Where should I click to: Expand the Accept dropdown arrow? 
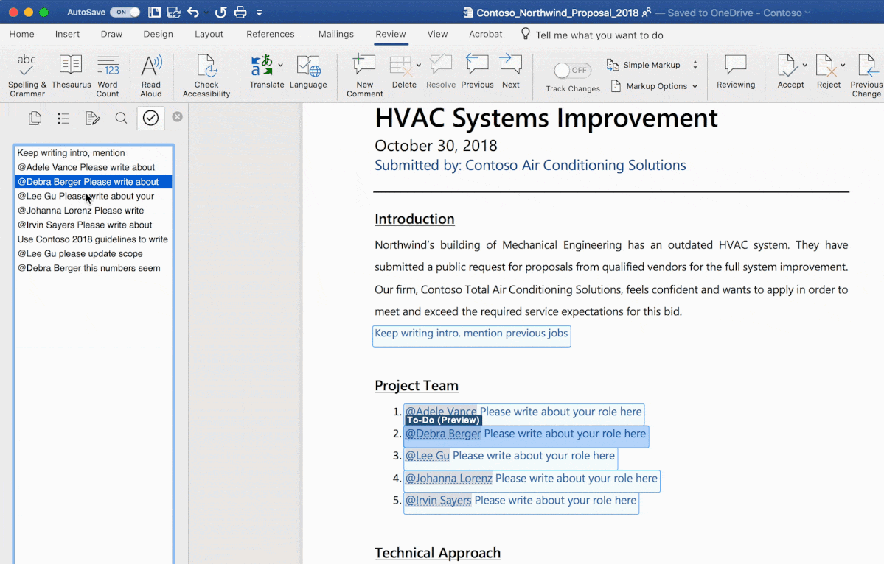[804, 66]
